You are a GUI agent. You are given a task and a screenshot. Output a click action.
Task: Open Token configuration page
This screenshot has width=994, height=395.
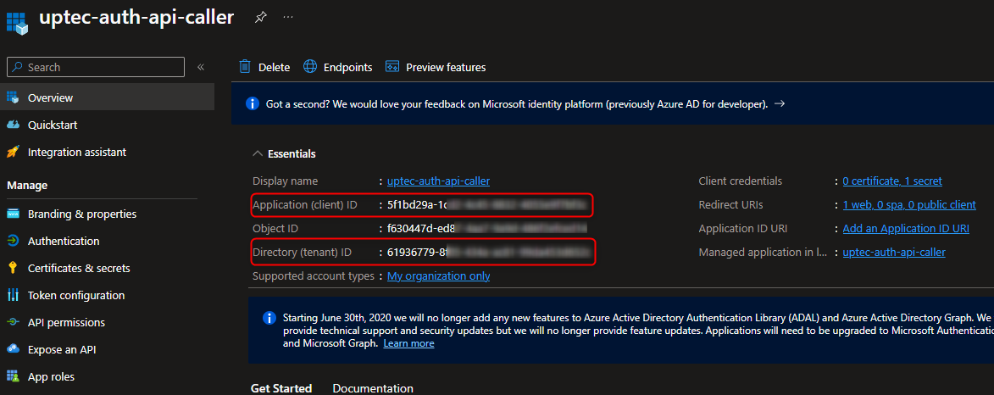pos(75,295)
